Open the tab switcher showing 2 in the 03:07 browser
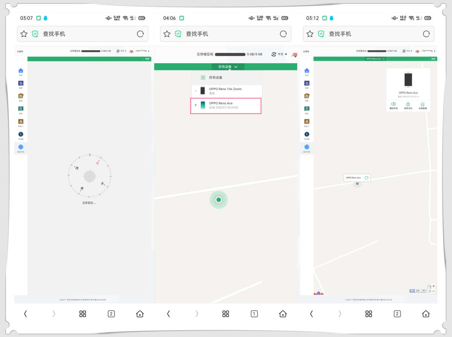 click(111, 314)
